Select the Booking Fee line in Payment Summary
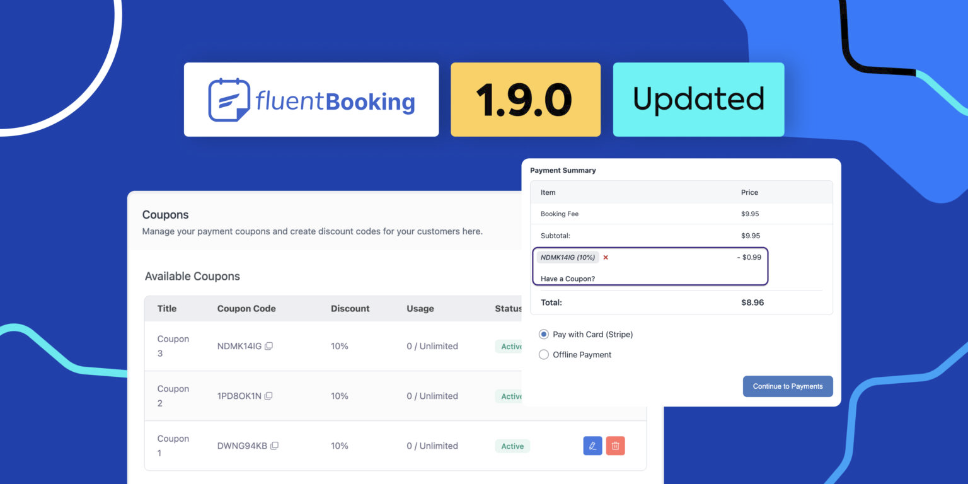Image resolution: width=968 pixels, height=484 pixels. click(560, 214)
